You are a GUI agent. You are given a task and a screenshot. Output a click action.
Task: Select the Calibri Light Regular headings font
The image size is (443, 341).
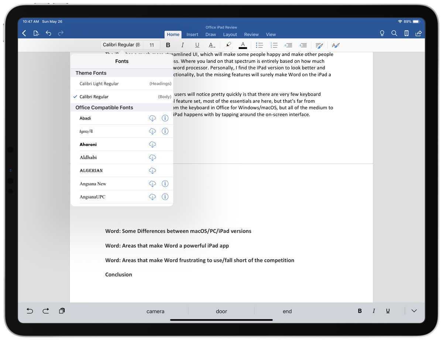pyautogui.click(x=122, y=84)
